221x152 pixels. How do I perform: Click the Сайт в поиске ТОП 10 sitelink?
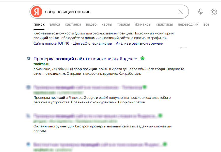coord(48,43)
